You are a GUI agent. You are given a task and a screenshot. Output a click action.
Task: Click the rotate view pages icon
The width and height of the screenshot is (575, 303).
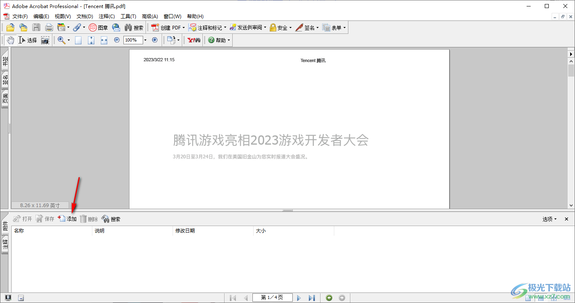point(172,40)
